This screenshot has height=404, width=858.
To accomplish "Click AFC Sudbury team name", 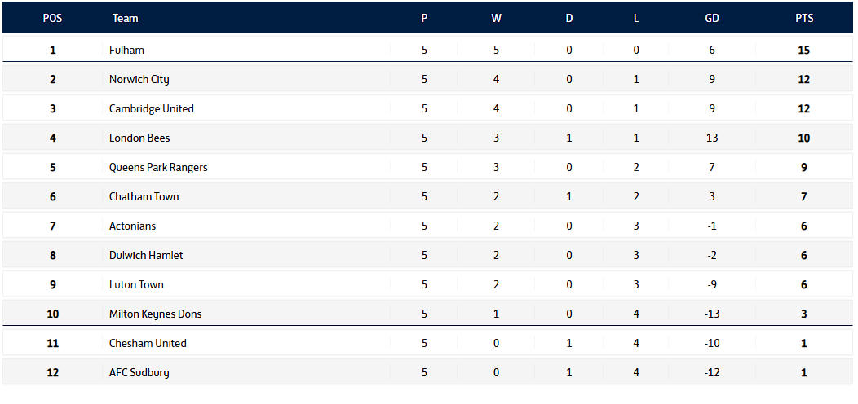I will tap(139, 372).
